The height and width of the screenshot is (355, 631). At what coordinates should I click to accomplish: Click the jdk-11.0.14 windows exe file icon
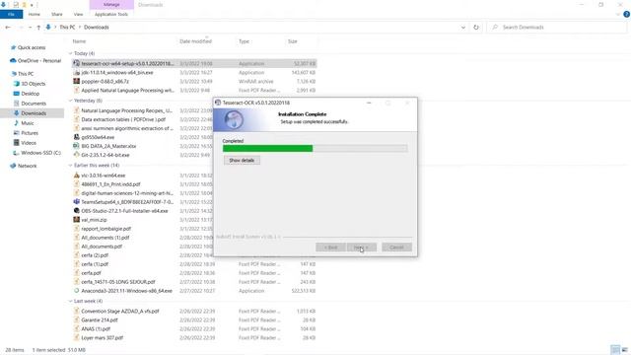(77, 72)
